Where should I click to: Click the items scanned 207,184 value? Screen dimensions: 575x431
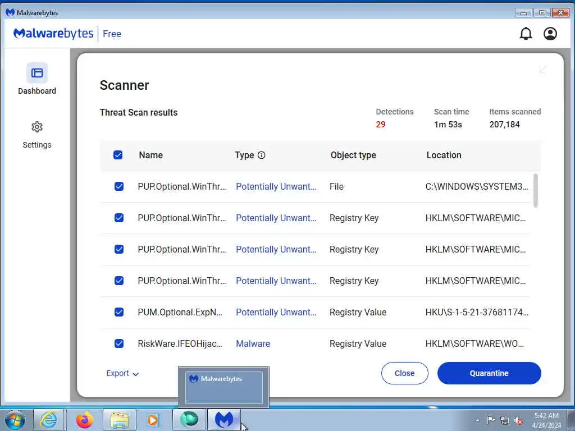[504, 125]
